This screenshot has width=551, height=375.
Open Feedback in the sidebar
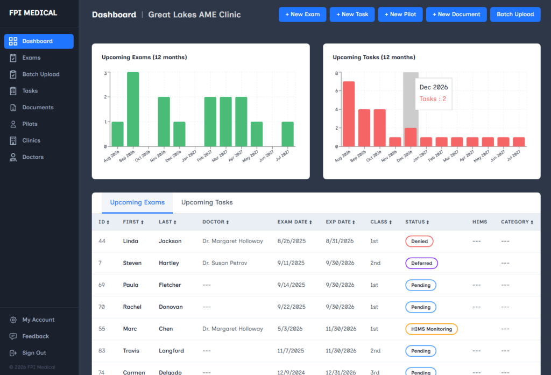39,336
